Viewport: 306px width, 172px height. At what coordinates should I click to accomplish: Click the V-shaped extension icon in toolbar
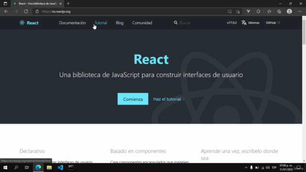click(x=248, y=11)
